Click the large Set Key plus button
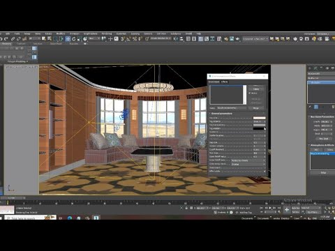The width and height of the screenshot is (335, 251). [x=287, y=210]
